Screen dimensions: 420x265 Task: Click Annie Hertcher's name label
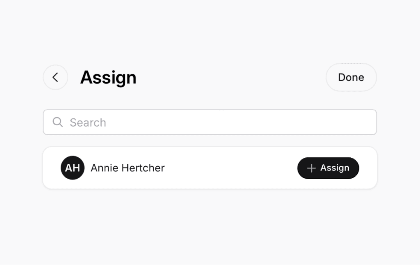127,168
